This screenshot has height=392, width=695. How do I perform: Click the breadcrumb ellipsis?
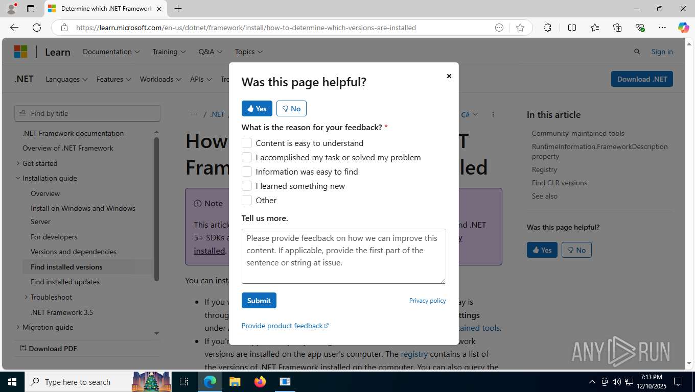(x=194, y=114)
